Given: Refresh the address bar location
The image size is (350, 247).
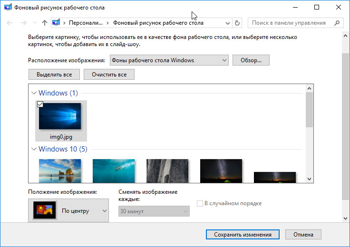Looking at the screenshot, I should click(x=237, y=23).
